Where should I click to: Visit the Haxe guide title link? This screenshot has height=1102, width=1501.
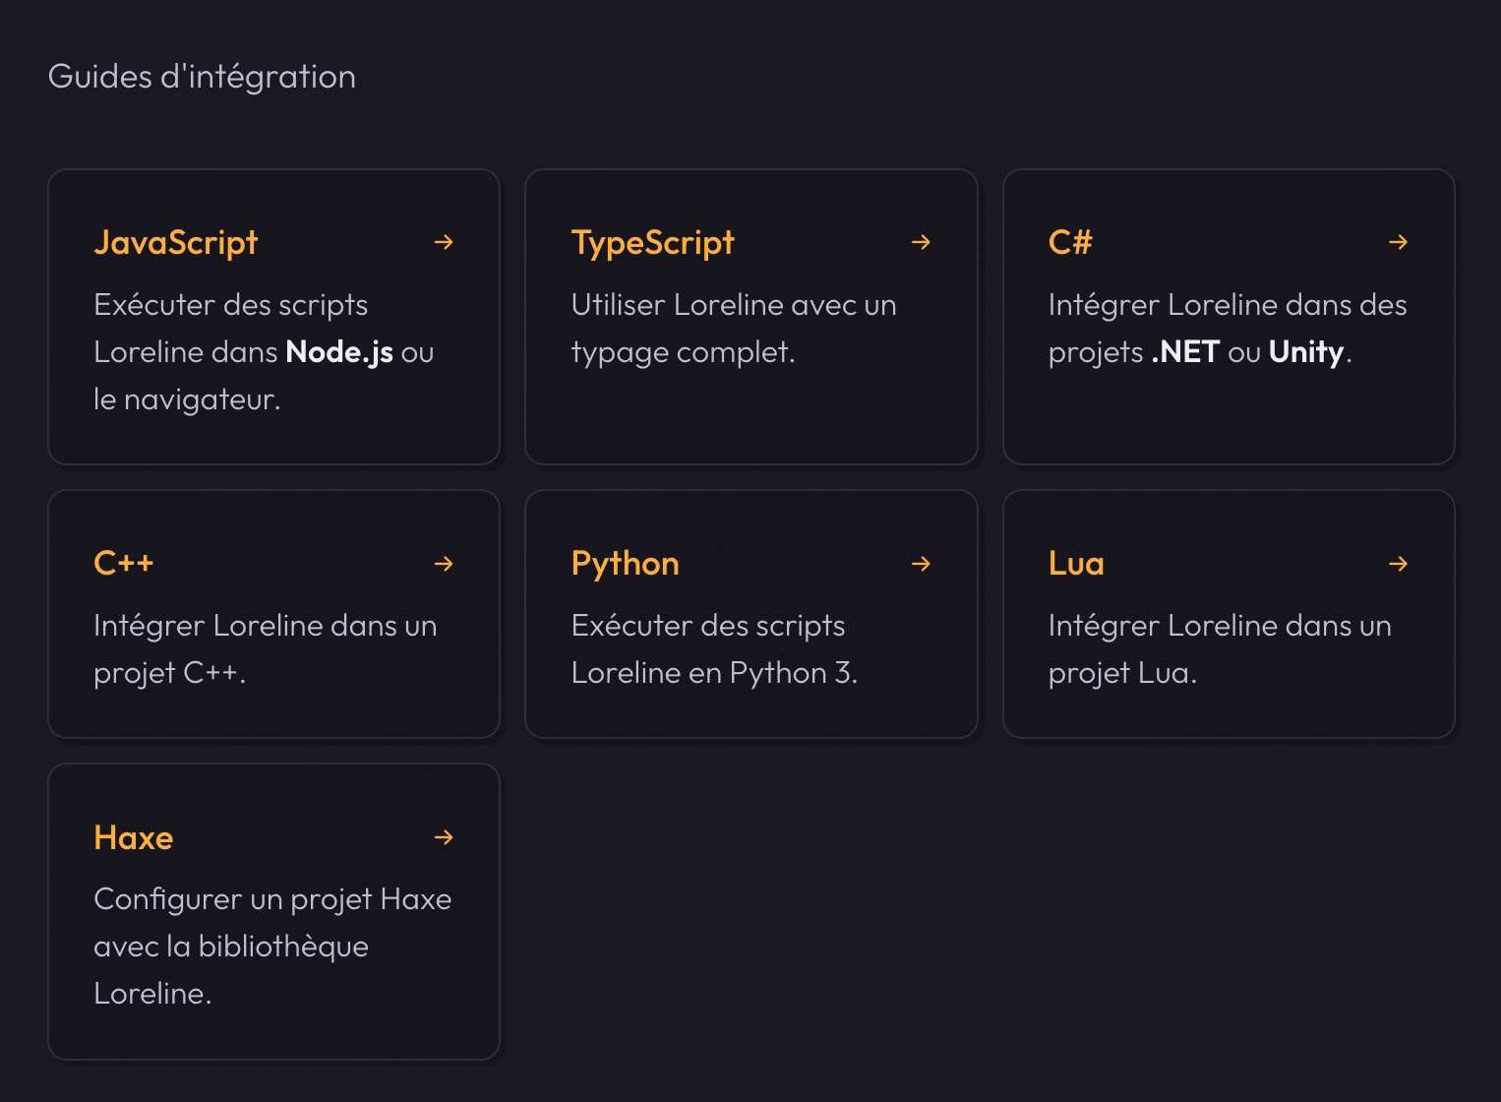134,838
